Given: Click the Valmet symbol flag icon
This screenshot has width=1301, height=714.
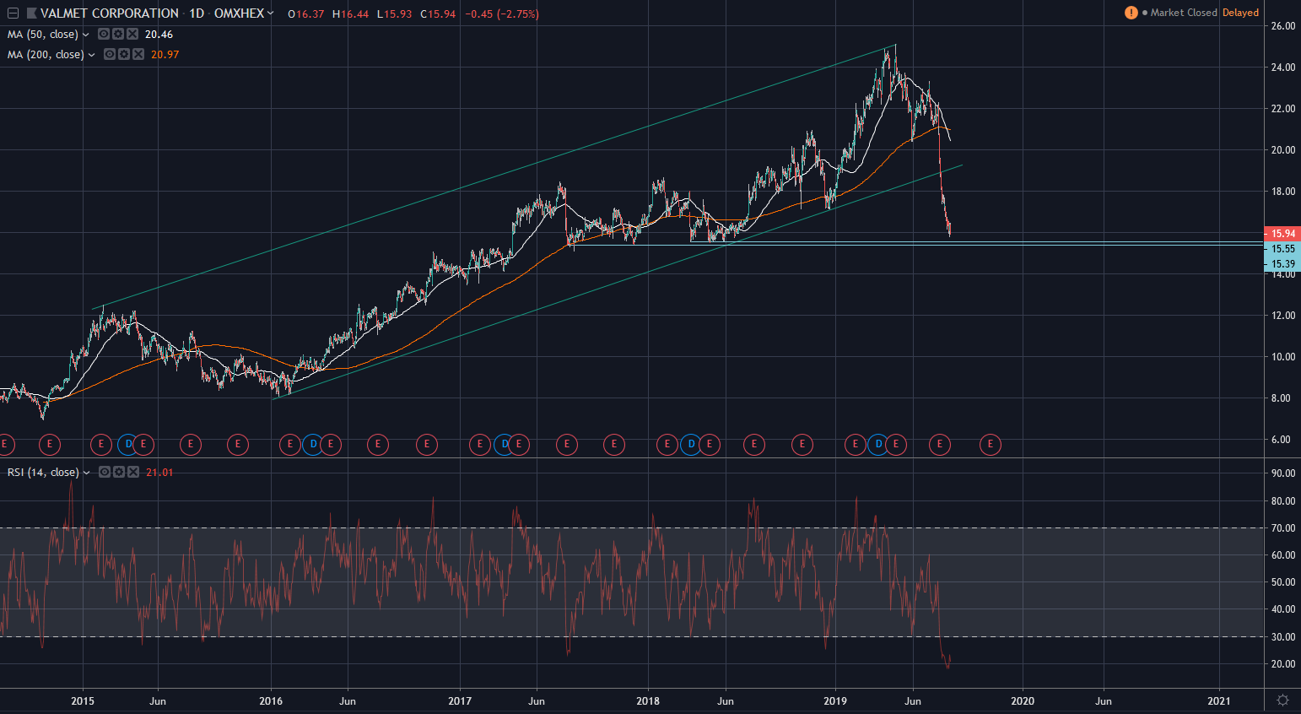Looking at the screenshot, I should tap(32, 14).
